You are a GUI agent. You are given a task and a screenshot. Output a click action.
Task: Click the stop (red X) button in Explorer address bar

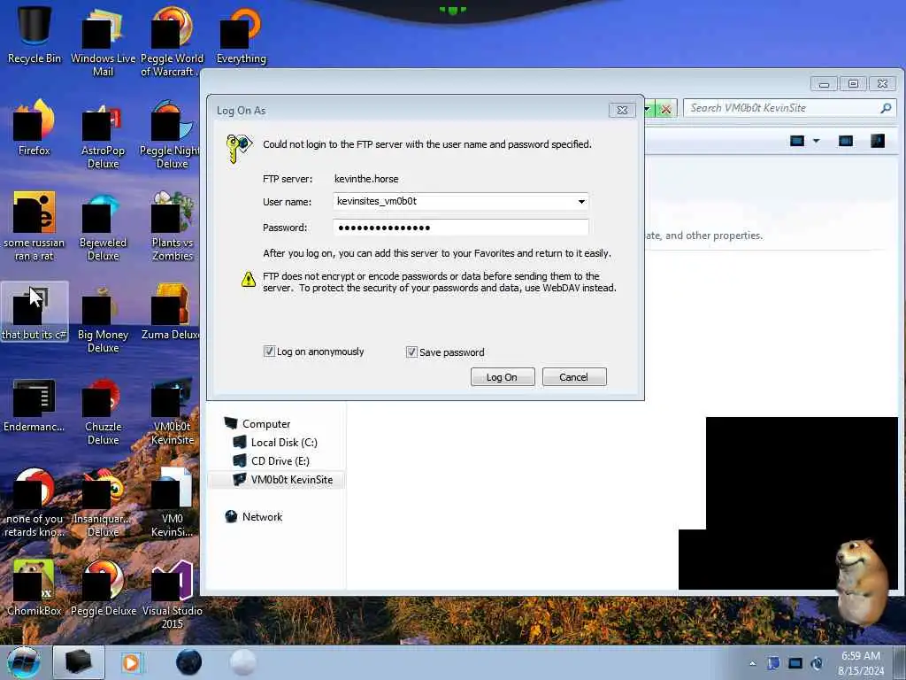click(x=665, y=109)
